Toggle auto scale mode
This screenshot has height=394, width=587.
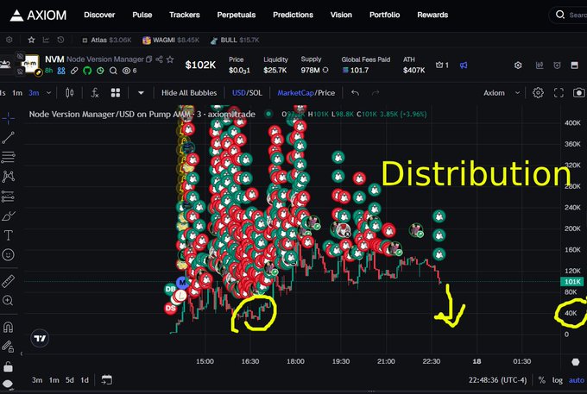[577, 380]
